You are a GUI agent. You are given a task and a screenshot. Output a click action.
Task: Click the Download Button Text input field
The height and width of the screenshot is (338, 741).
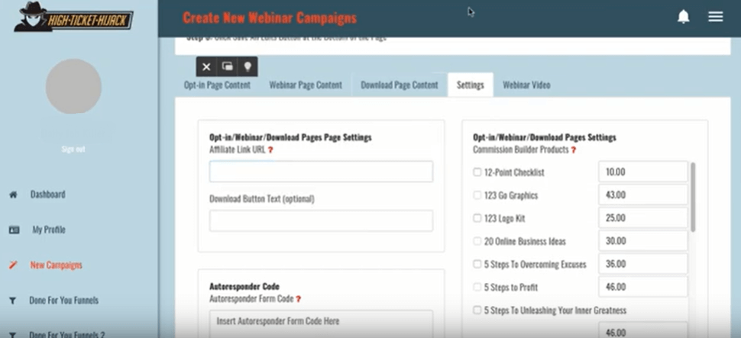point(321,221)
